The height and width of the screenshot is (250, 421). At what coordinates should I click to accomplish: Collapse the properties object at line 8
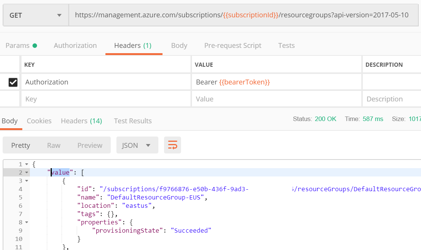26,222
